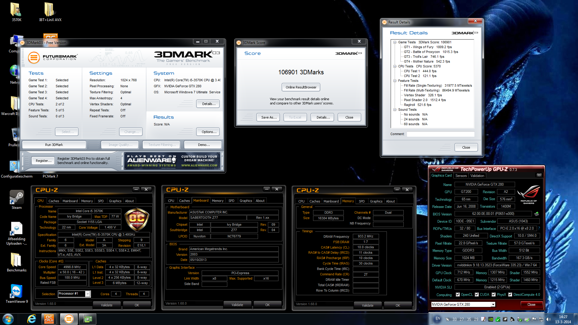Viewport: 578px width, 325px height.
Task: Open NVIDIA tray icon
Action: 490,319
